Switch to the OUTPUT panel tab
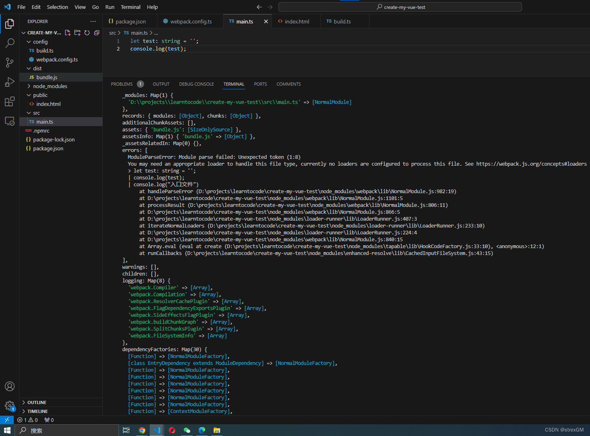The width and height of the screenshot is (590, 436). point(161,84)
